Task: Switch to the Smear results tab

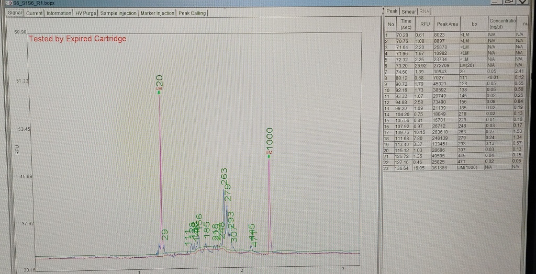Action: coord(408,11)
